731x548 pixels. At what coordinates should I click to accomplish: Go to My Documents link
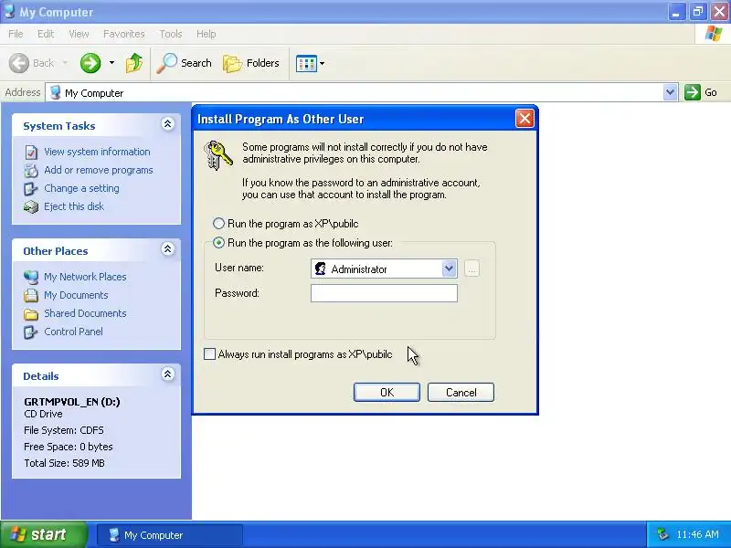click(76, 295)
